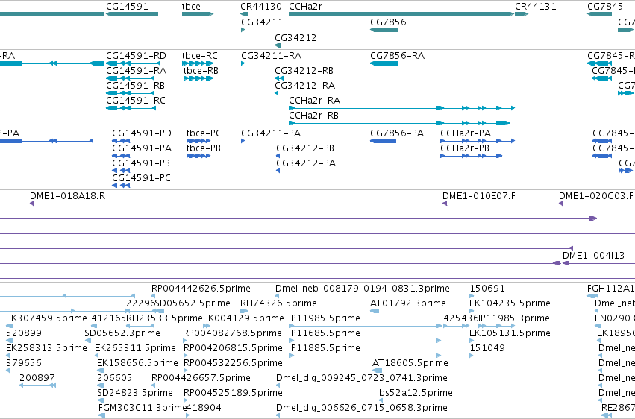This screenshot has height=419, width=635.
Task: Click the 151049 feature label
Action: point(487,348)
